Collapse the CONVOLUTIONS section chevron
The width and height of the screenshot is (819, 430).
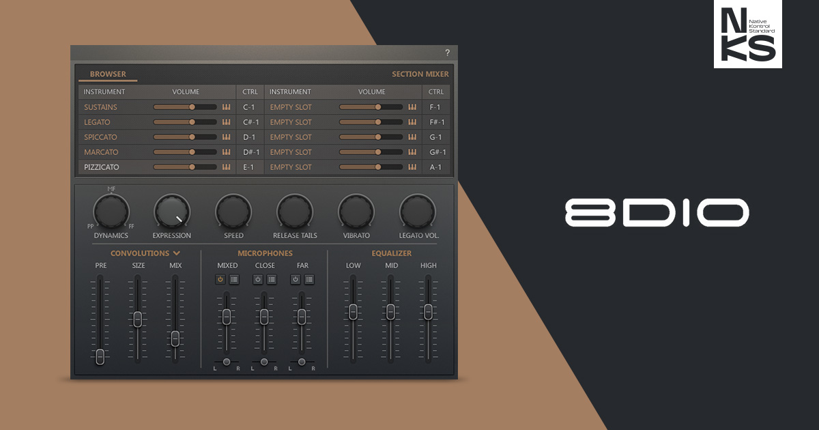175,253
